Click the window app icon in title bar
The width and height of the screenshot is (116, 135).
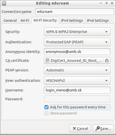pyautogui.click(x=4, y=3)
